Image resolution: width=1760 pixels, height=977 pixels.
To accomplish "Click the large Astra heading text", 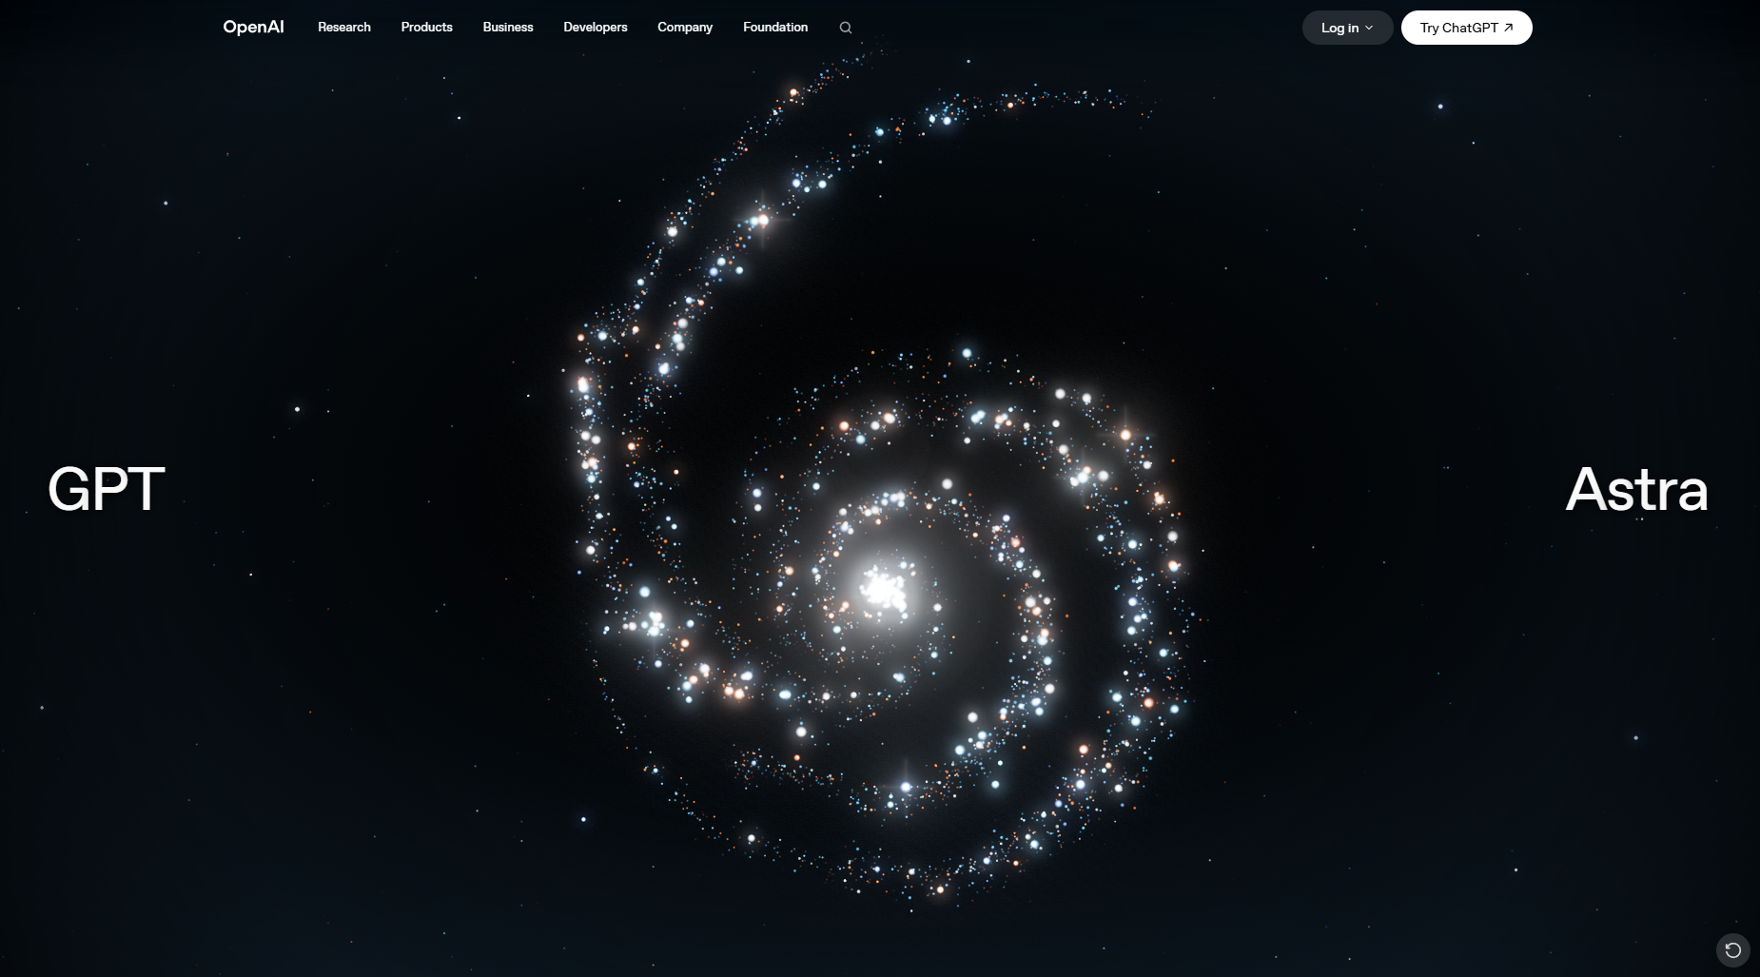I will pyautogui.click(x=1636, y=490).
